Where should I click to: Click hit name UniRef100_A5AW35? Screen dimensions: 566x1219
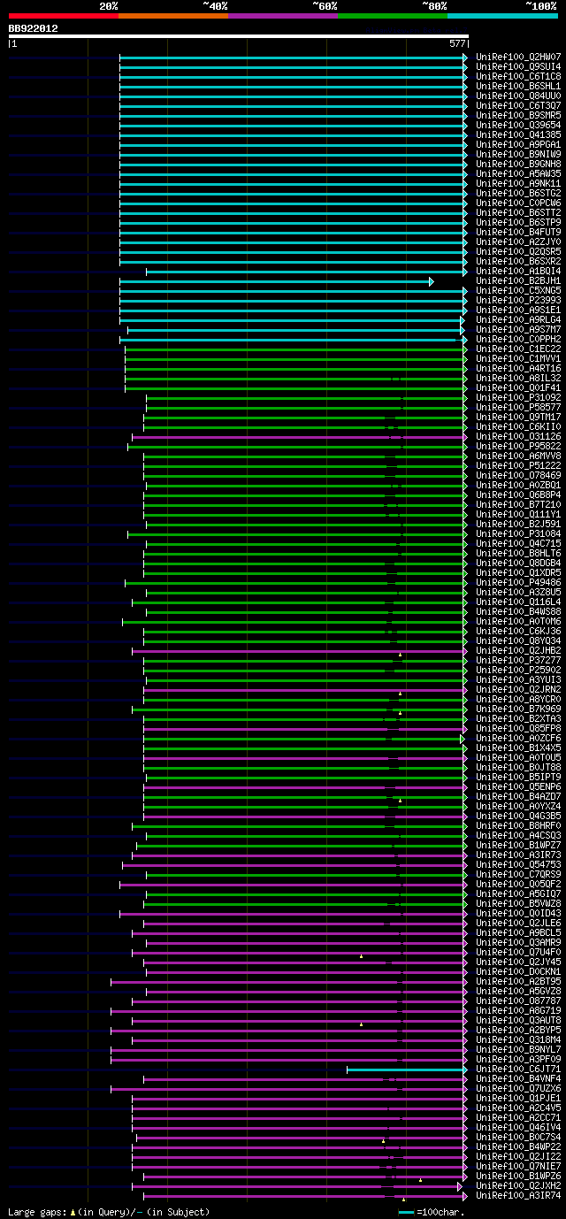518,173
